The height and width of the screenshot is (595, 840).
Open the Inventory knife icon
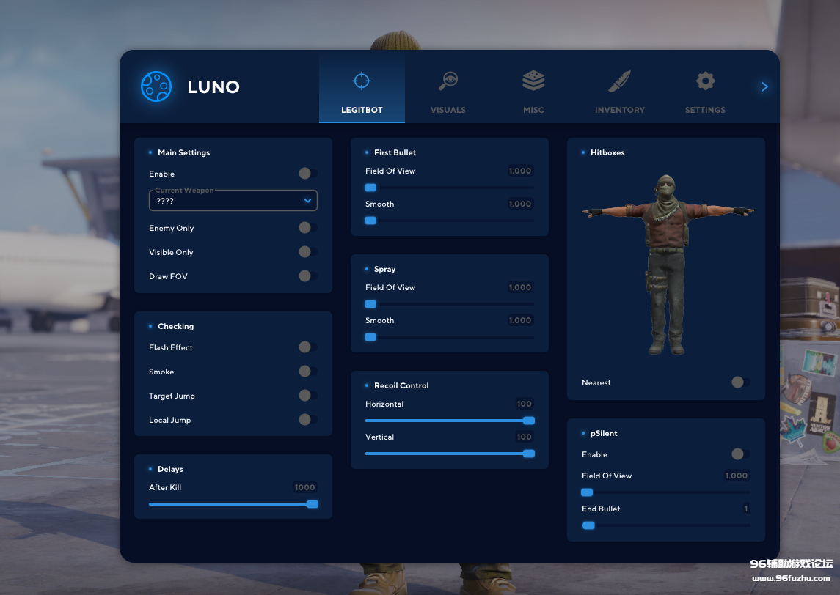(x=619, y=81)
